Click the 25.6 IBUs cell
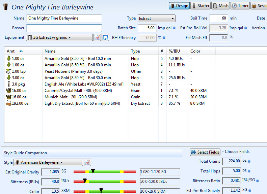 [x=177, y=78]
